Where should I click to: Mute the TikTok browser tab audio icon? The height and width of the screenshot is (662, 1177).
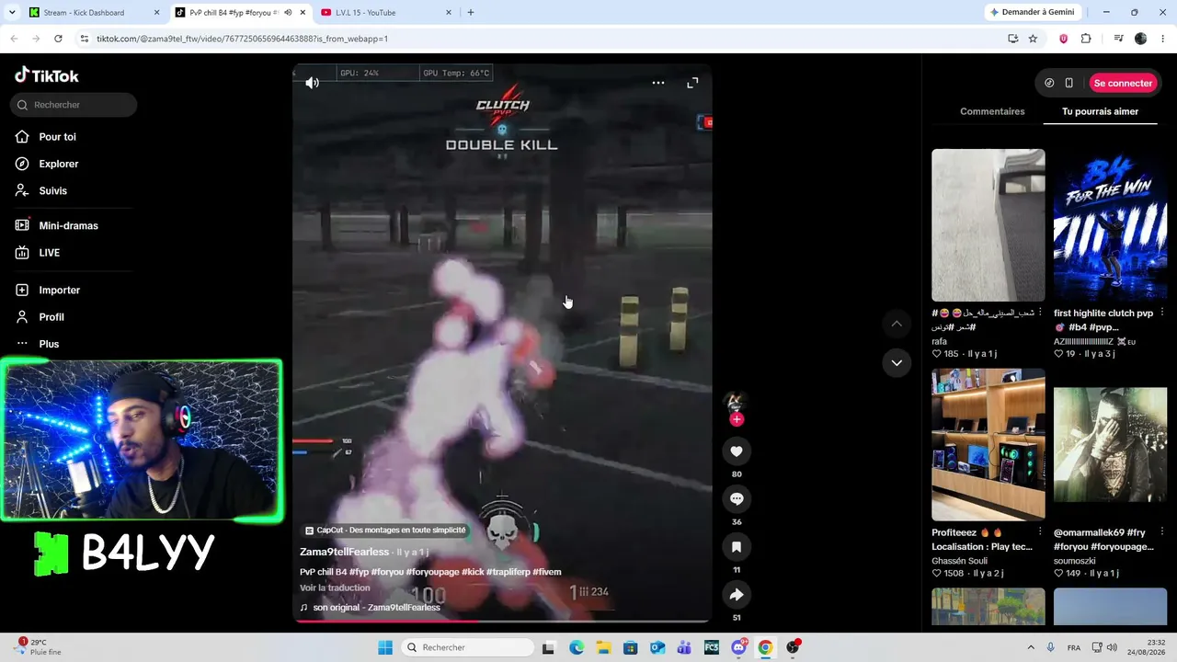tap(288, 13)
